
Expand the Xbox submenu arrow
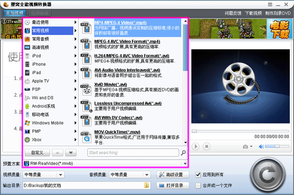point(75,140)
